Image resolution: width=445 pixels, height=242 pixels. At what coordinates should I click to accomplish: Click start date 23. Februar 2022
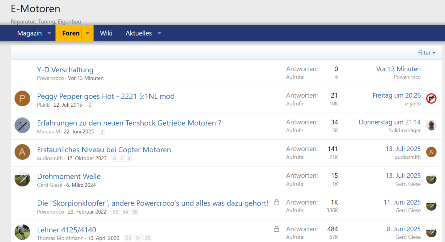87,212
